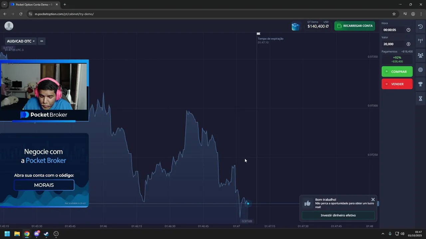Open File Explorer from taskbar

pyautogui.click(x=17, y=234)
